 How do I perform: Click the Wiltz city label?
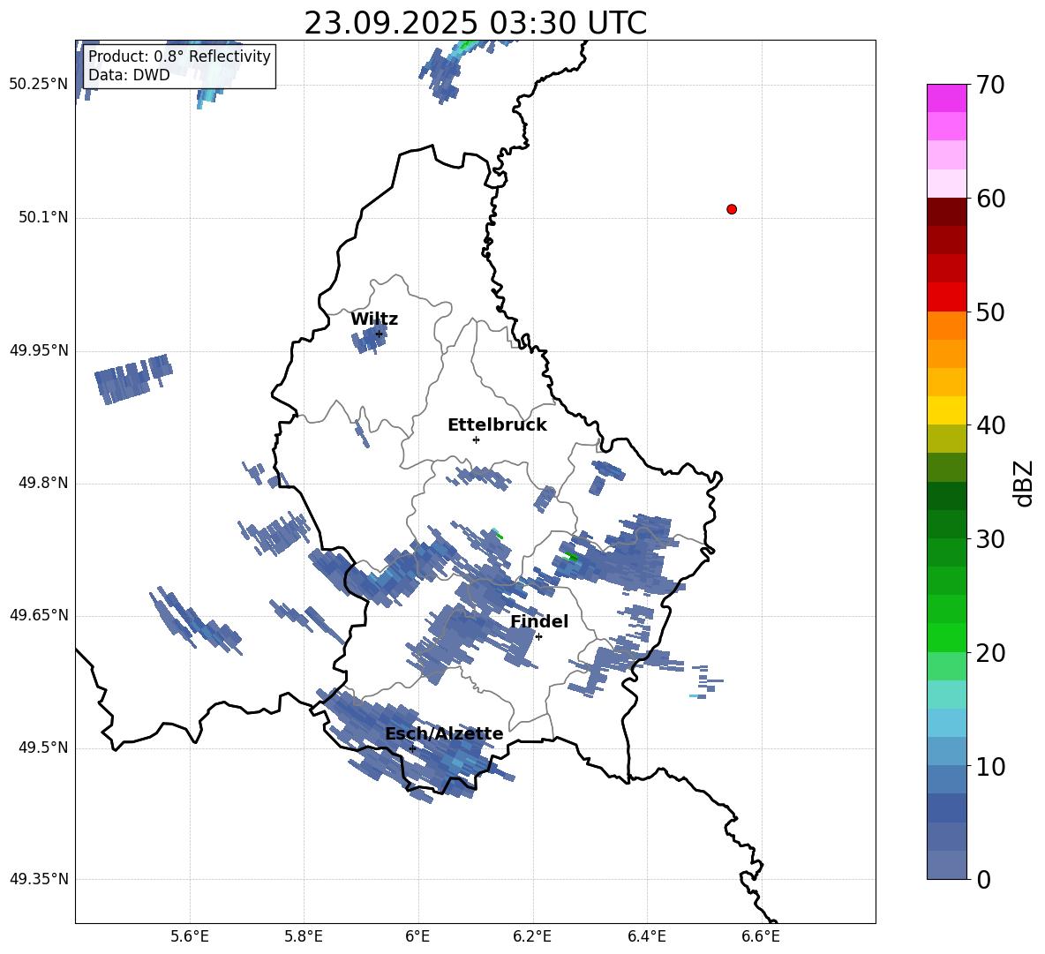point(374,319)
